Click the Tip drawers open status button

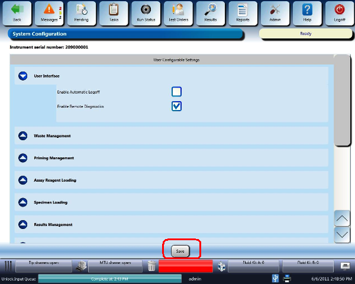point(43,263)
